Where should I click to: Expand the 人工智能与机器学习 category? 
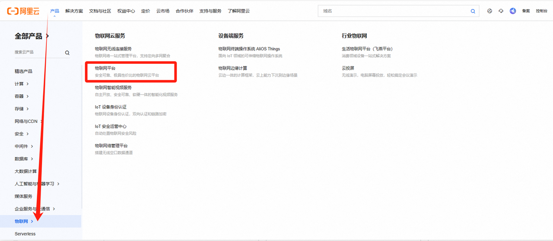[x=37, y=184]
